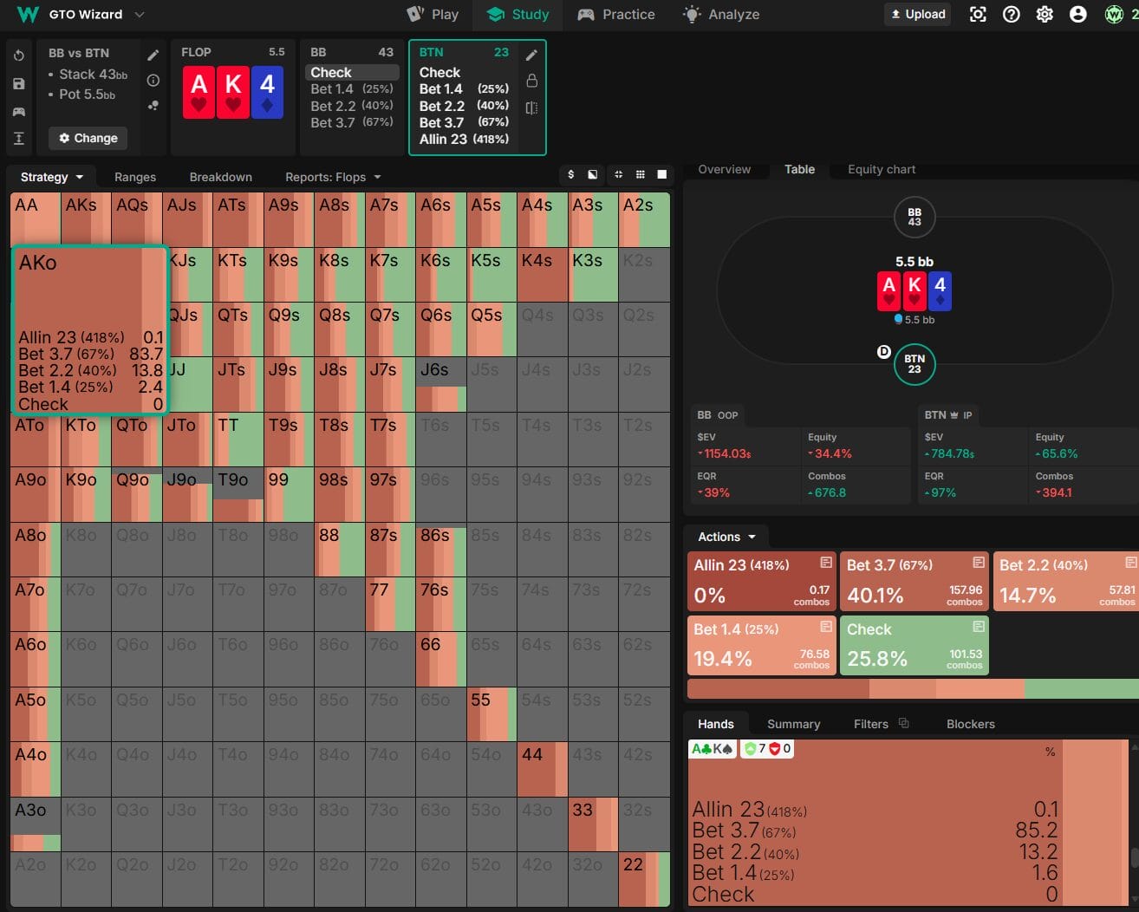Click the pencil edit icon in BTN panel

tap(531, 55)
